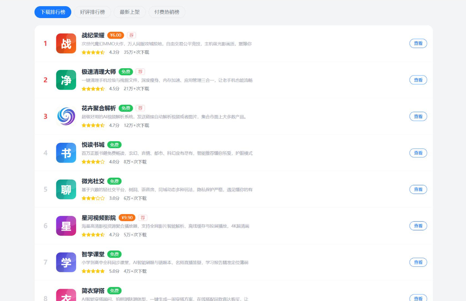Click 免费 badge next to 花卉聚合解析
466x301 pixels.
tap(126, 108)
